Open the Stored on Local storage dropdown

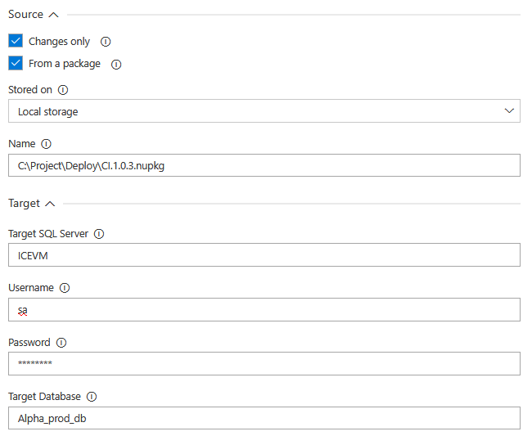(264, 111)
